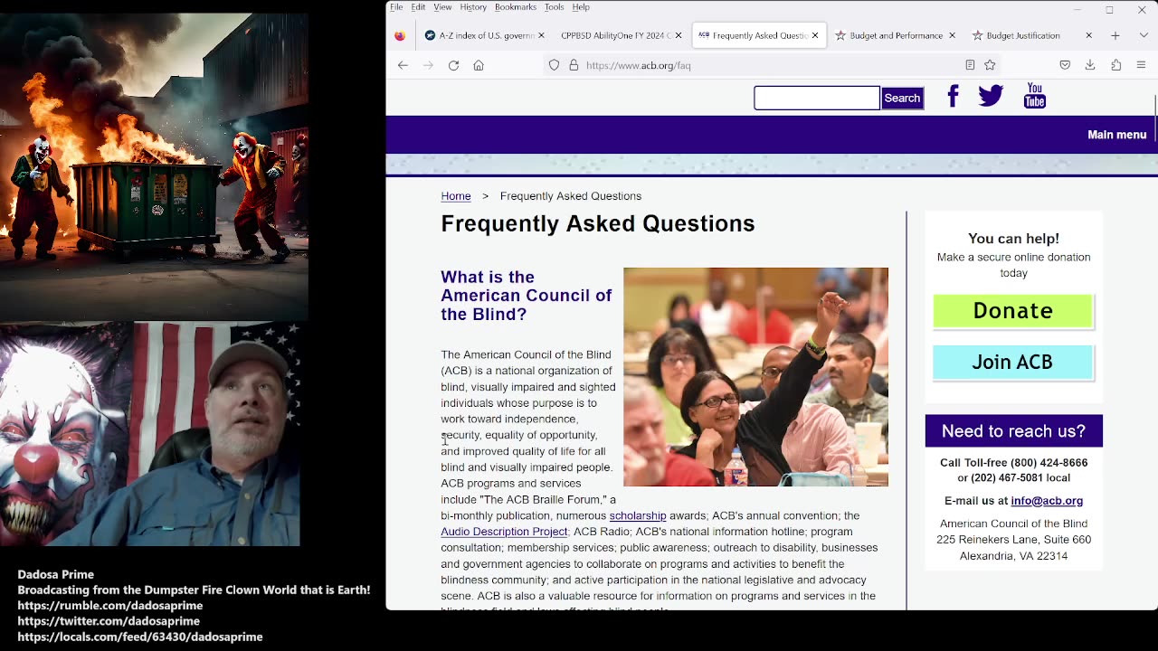Click the convention audience photo
This screenshot has height=651, width=1158.
[x=755, y=377]
